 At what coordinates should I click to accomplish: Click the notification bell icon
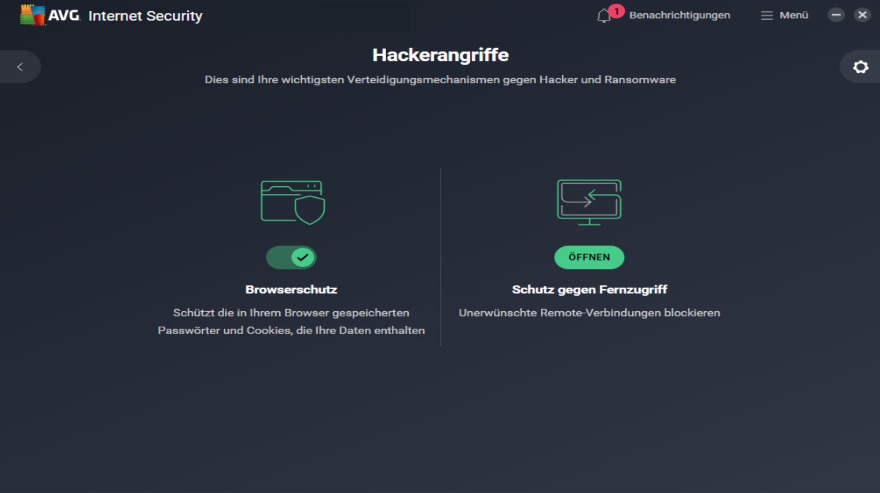(603, 16)
